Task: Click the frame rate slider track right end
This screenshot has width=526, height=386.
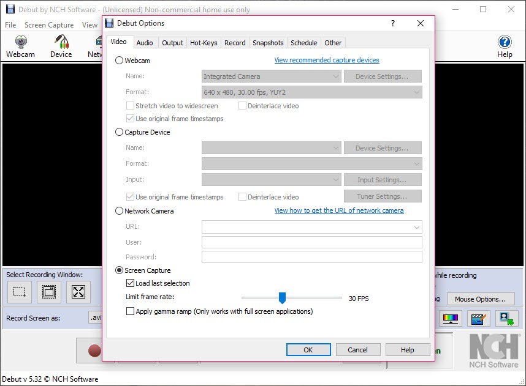Action: (340, 298)
